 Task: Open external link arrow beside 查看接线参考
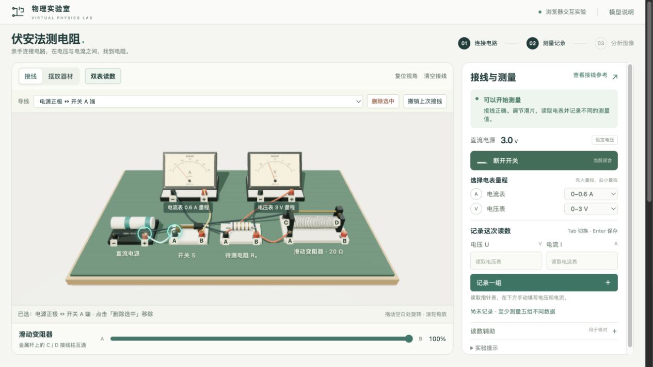[614, 77]
